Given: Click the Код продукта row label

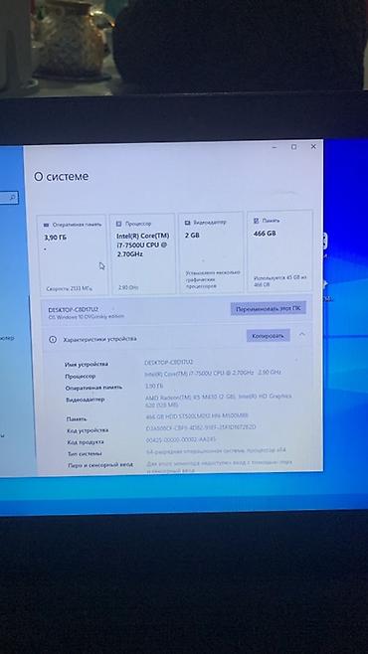Looking at the screenshot, I should (86, 442).
